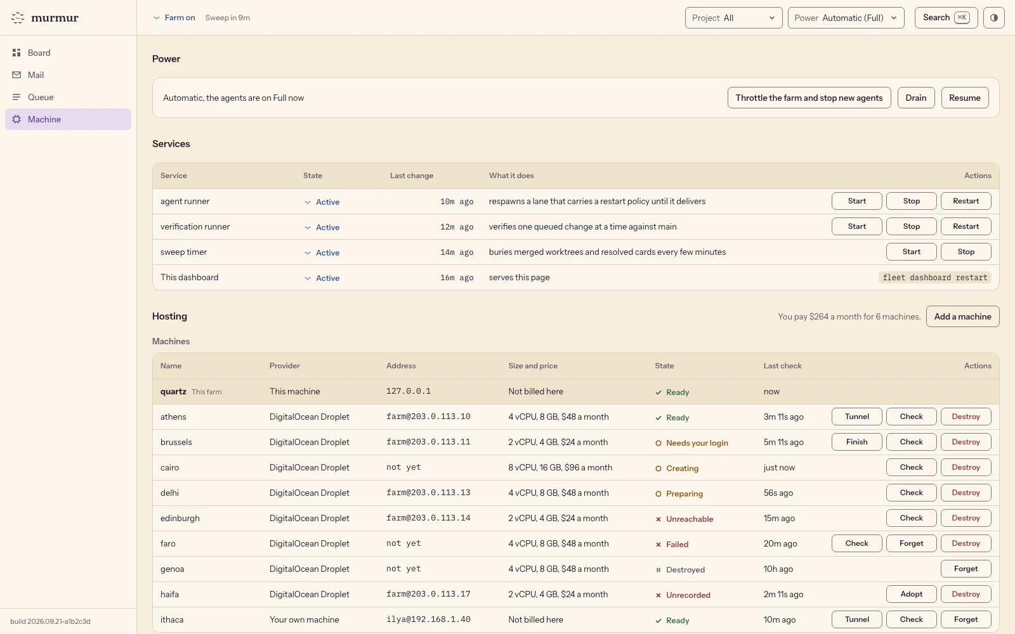This screenshot has width=1015, height=634.
Task: Forget the genoa machine
Action: [x=966, y=569]
